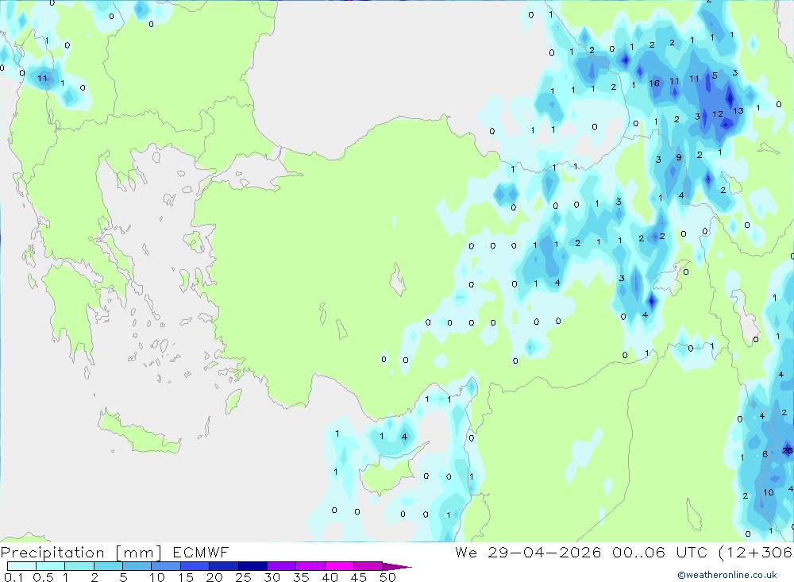Click the '35' legend scale label
The image size is (794, 582).
click(x=301, y=577)
